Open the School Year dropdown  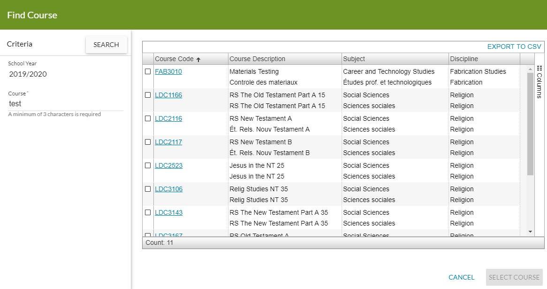pyautogui.click(x=66, y=74)
